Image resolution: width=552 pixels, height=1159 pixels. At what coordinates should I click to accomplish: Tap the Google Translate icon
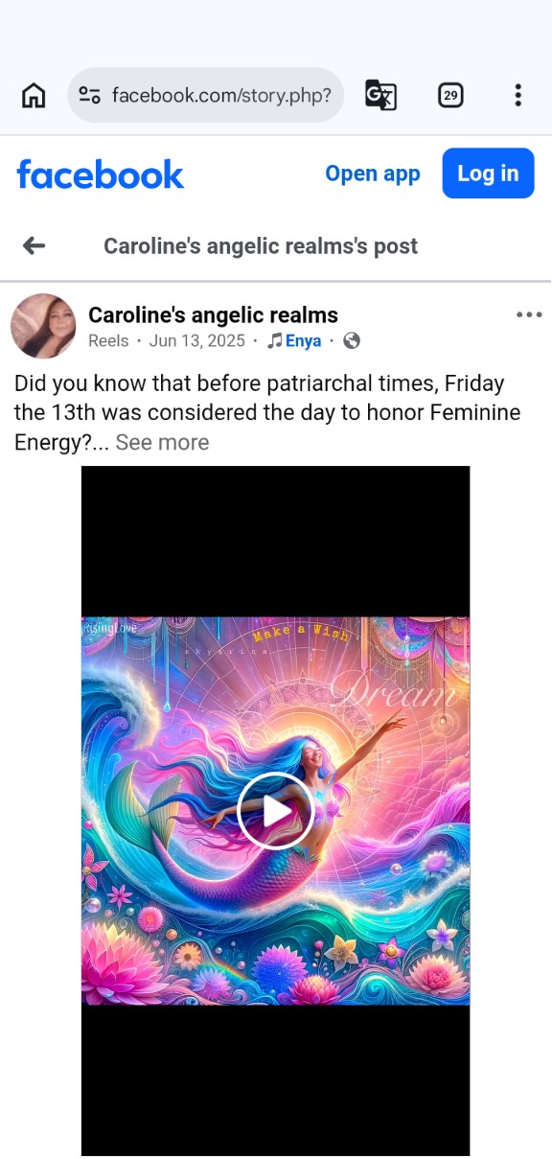click(x=380, y=95)
